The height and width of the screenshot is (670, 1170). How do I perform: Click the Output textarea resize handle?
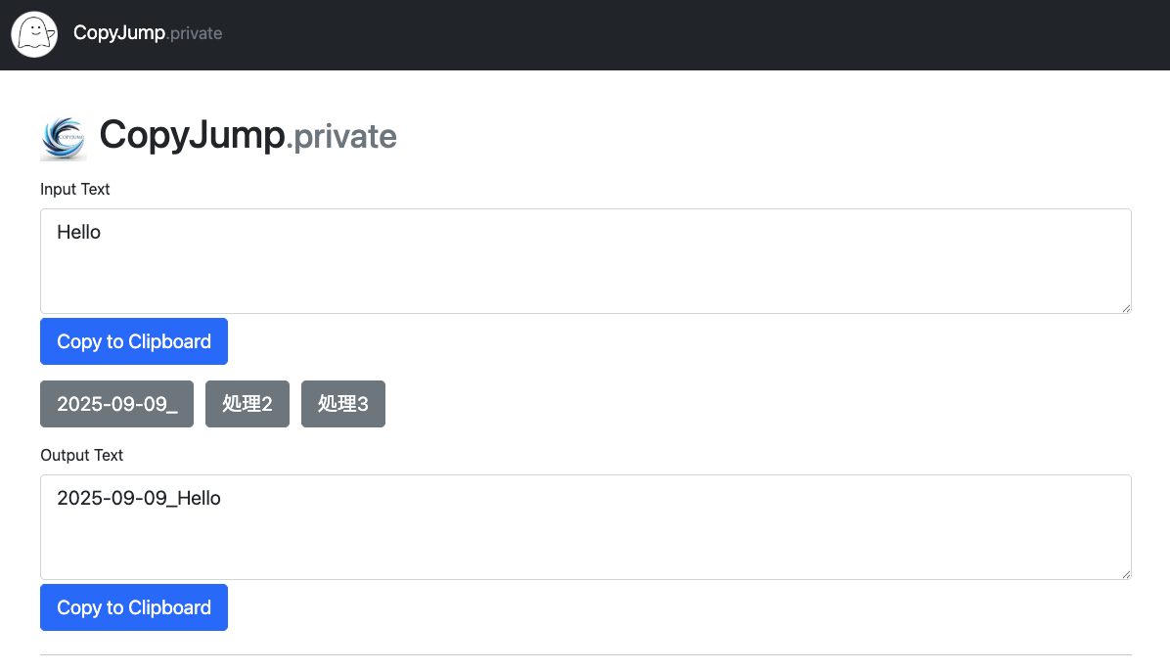pyautogui.click(x=1126, y=574)
